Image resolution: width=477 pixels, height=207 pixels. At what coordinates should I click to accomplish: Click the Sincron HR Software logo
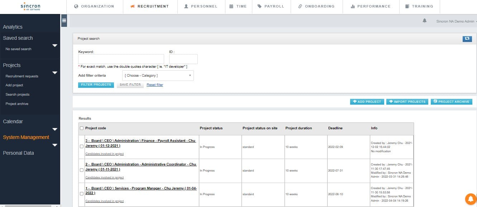pyautogui.click(x=30, y=6)
